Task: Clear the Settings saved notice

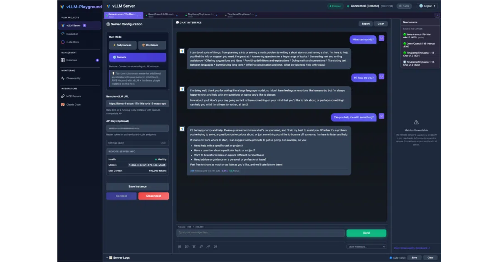Action: (x=163, y=143)
